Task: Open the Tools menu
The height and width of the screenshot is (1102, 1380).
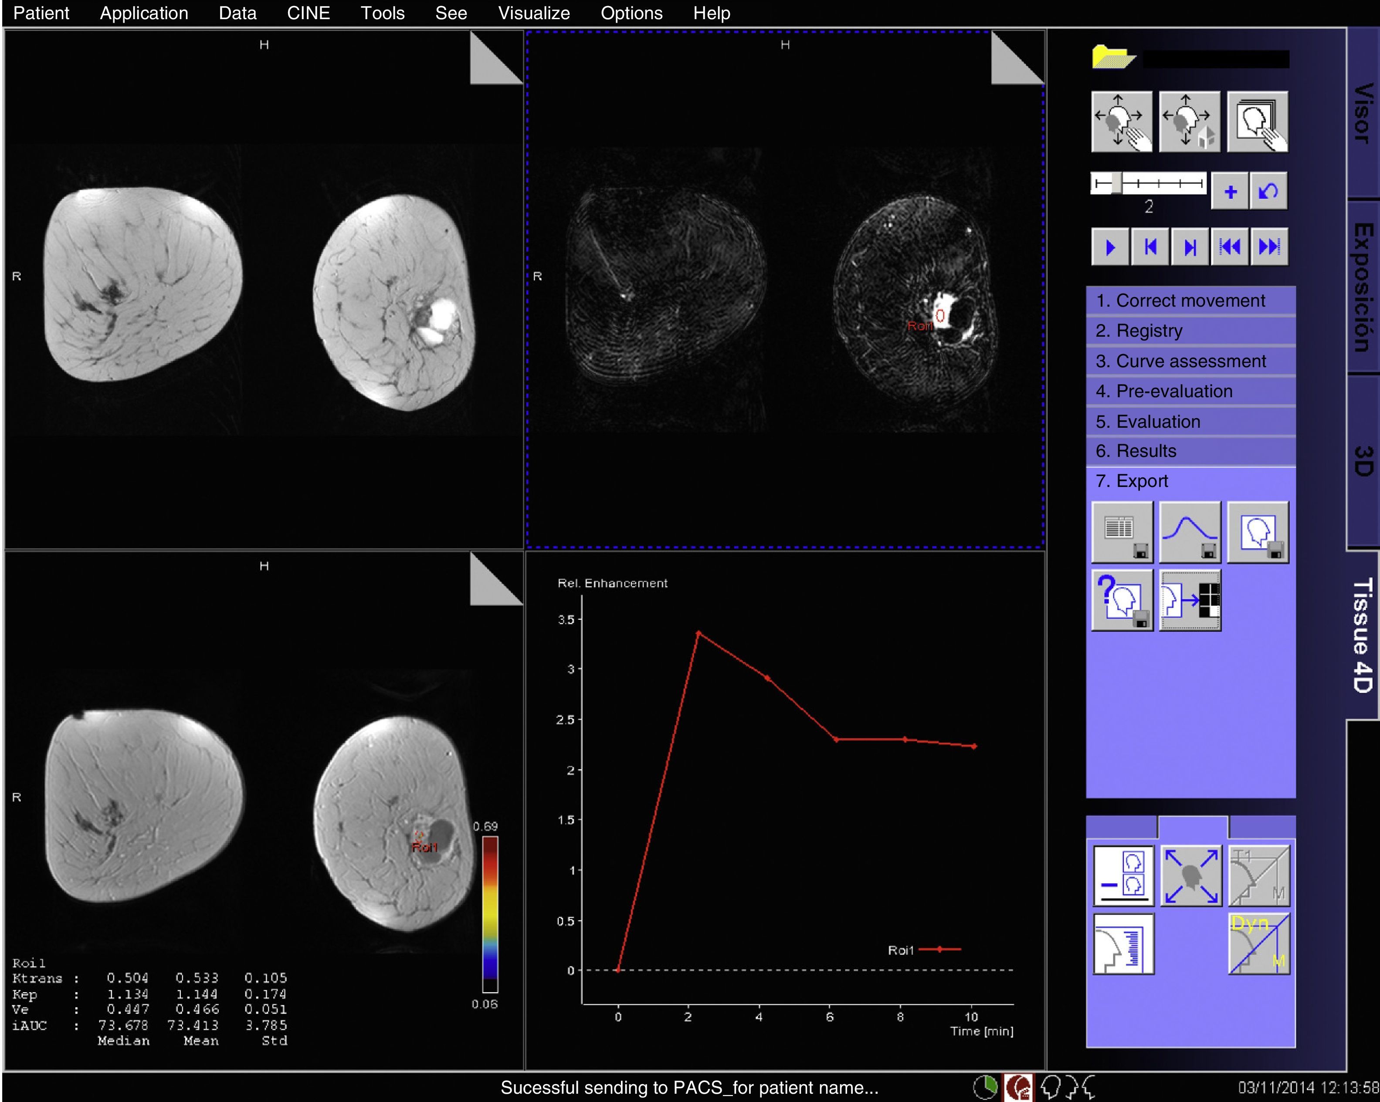Action: click(x=382, y=14)
